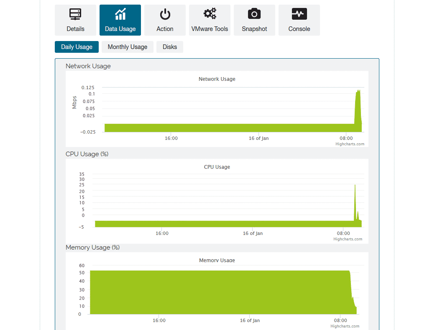Image resolution: width=440 pixels, height=330 pixels.
Task: Click the CPU Usage chart title
Action: tap(217, 167)
